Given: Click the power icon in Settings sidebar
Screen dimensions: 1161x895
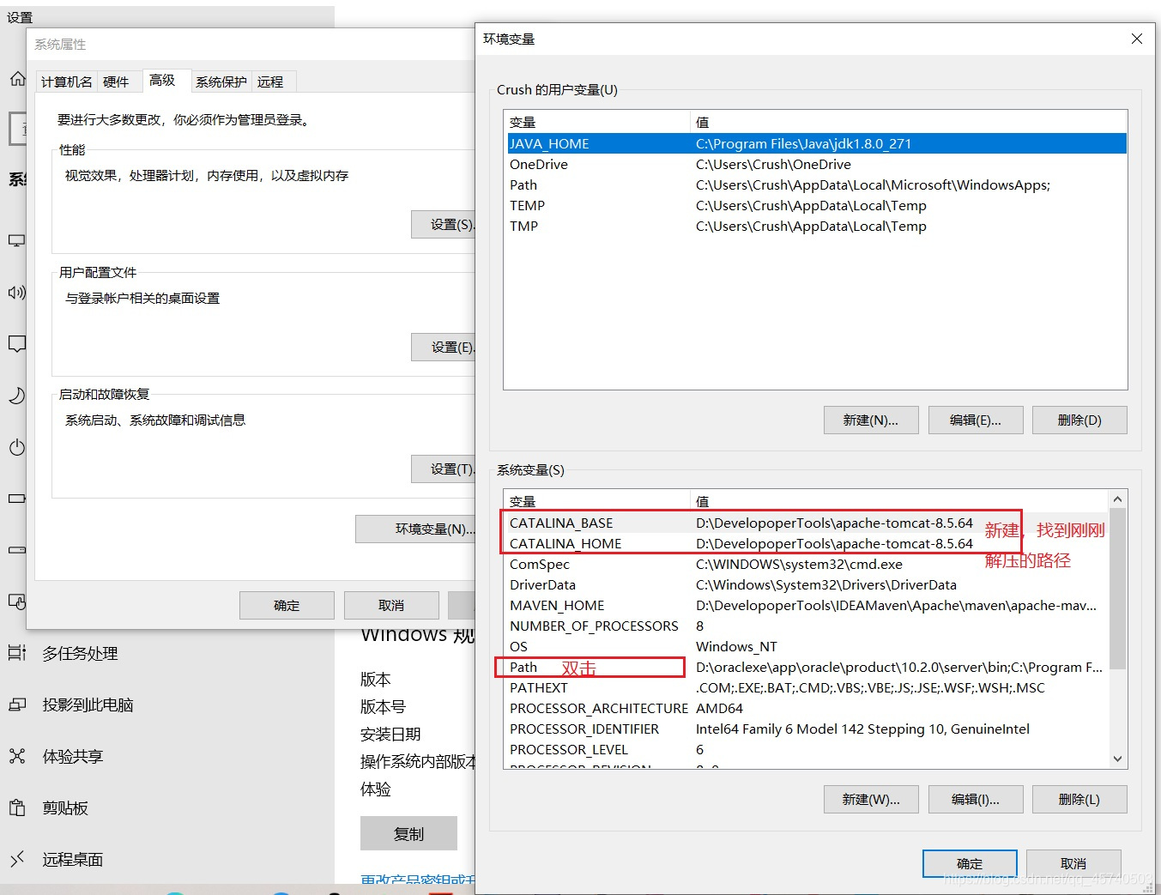Looking at the screenshot, I should coord(16,447).
